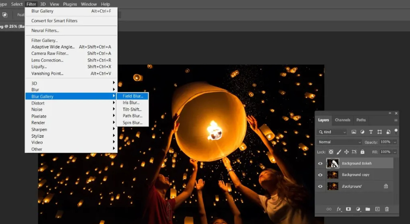The width and height of the screenshot is (410, 224).
Task: Click Lock transparent pixels icon
Action: (x=331, y=152)
